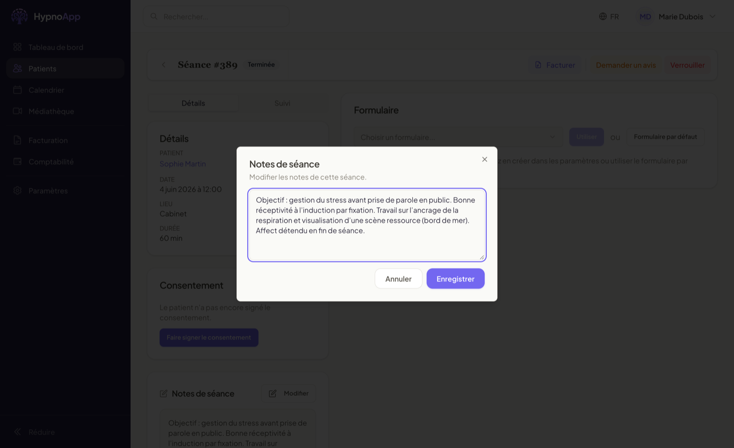Click the Modifier pencil icon
734x448 pixels.
[272, 393]
